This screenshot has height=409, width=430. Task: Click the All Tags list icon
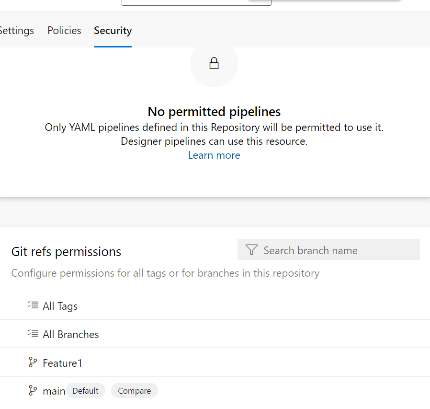[x=33, y=305]
